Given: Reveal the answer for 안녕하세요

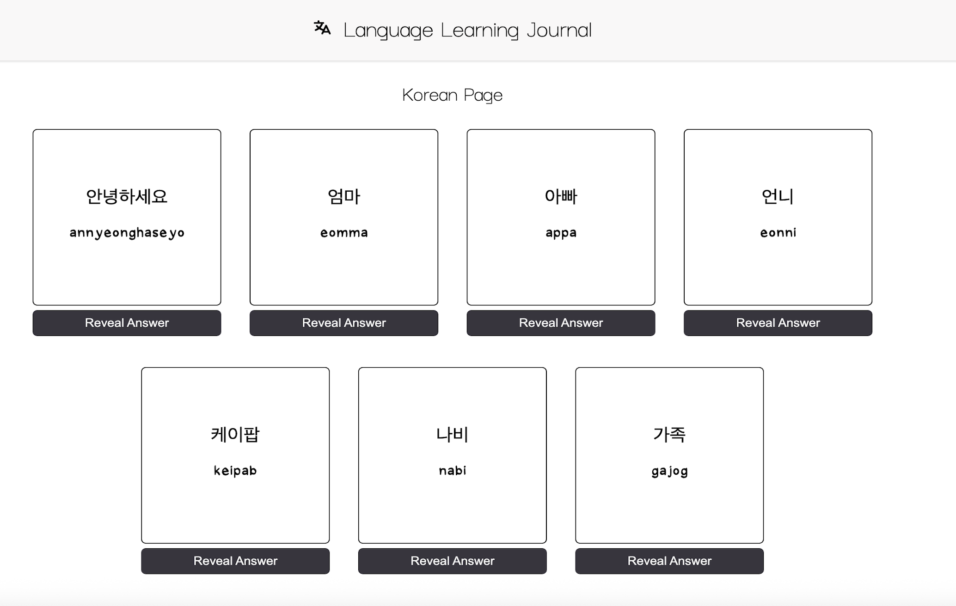Looking at the screenshot, I should click(x=127, y=323).
